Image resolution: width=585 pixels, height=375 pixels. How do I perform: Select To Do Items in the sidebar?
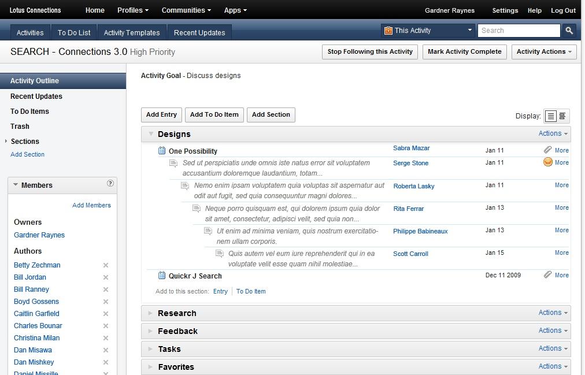click(29, 111)
